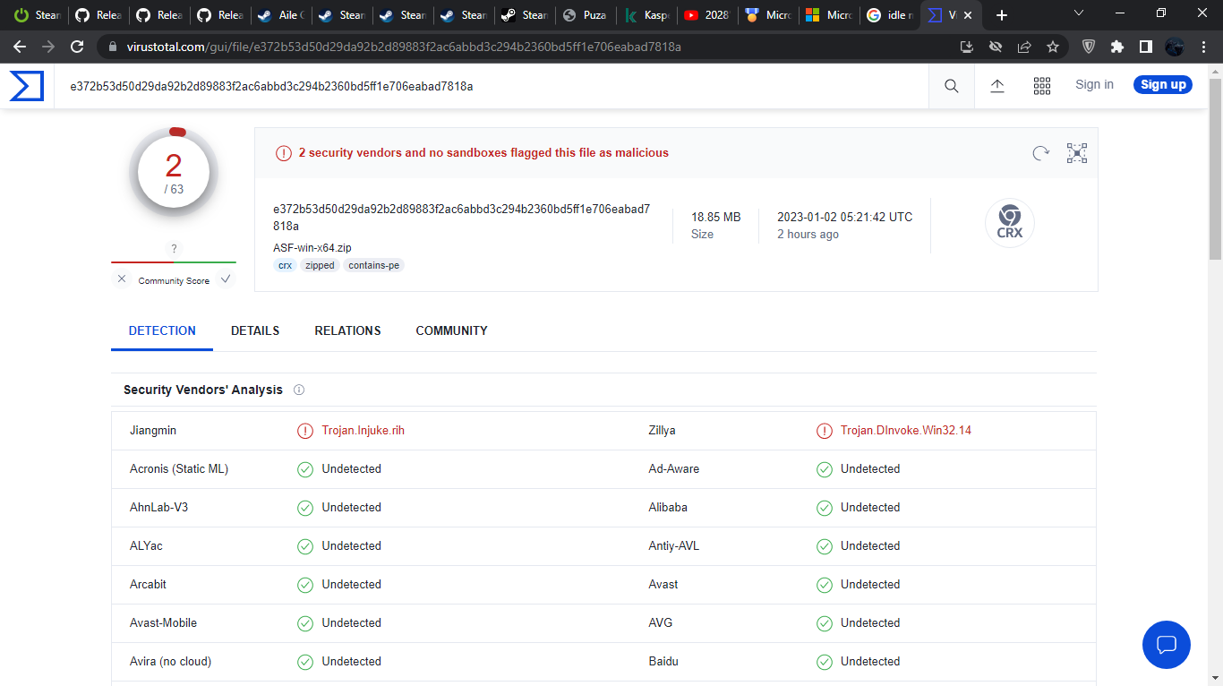Click the "contains-pe" tag
The height and width of the screenshot is (686, 1223).
(374, 266)
